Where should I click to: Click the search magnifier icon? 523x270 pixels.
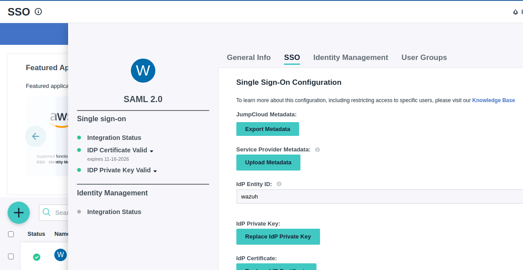47,212
